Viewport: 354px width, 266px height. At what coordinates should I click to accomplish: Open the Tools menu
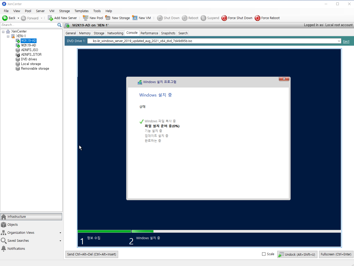pos(97,11)
